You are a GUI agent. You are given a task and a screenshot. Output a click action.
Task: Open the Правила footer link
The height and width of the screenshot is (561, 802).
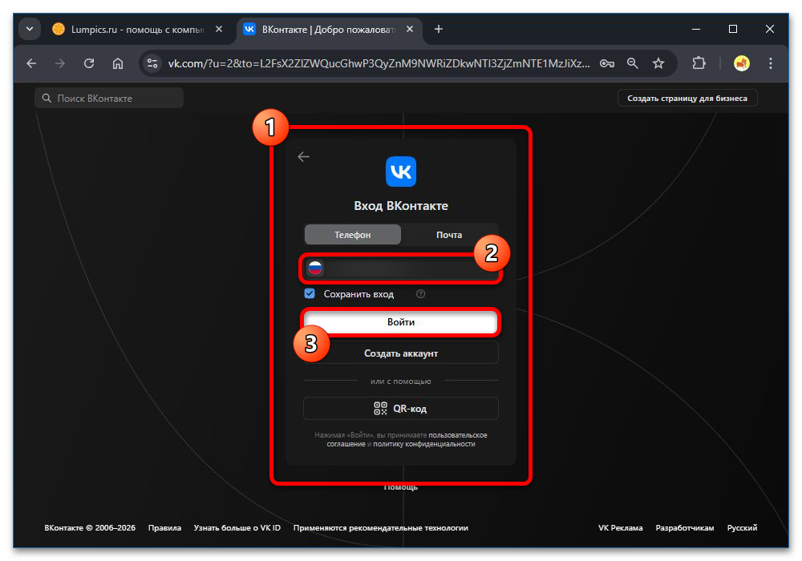[x=164, y=528]
